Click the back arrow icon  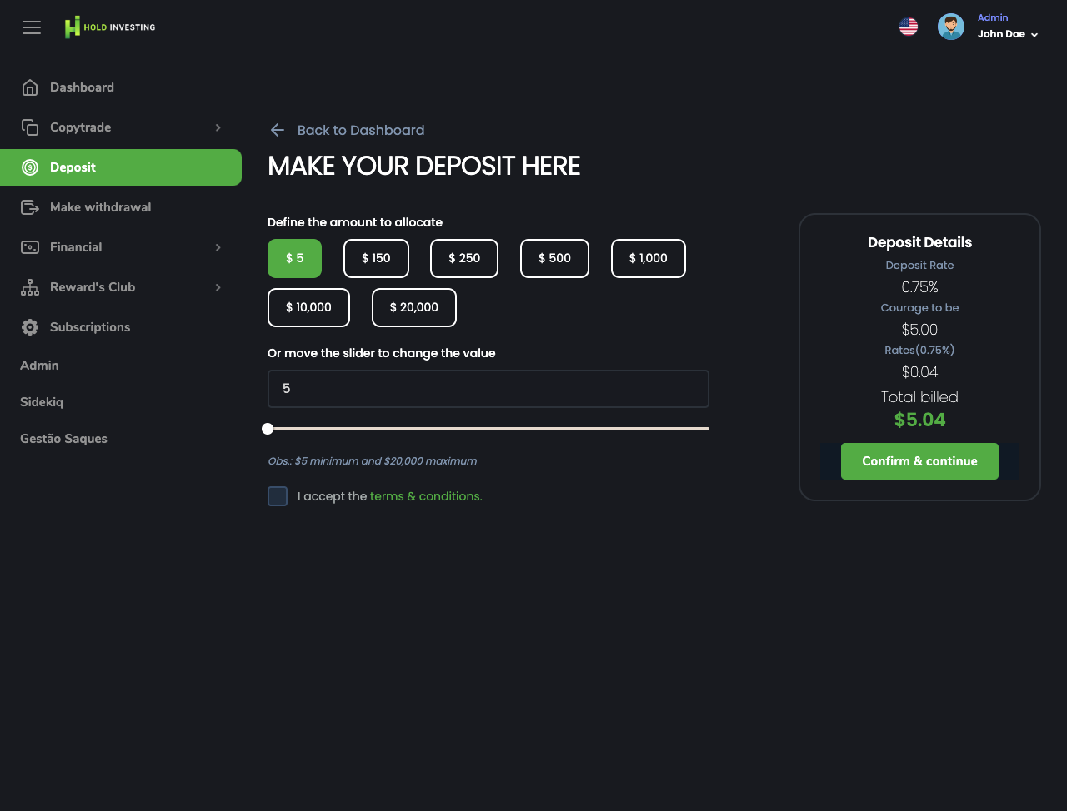tap(278, 130)
